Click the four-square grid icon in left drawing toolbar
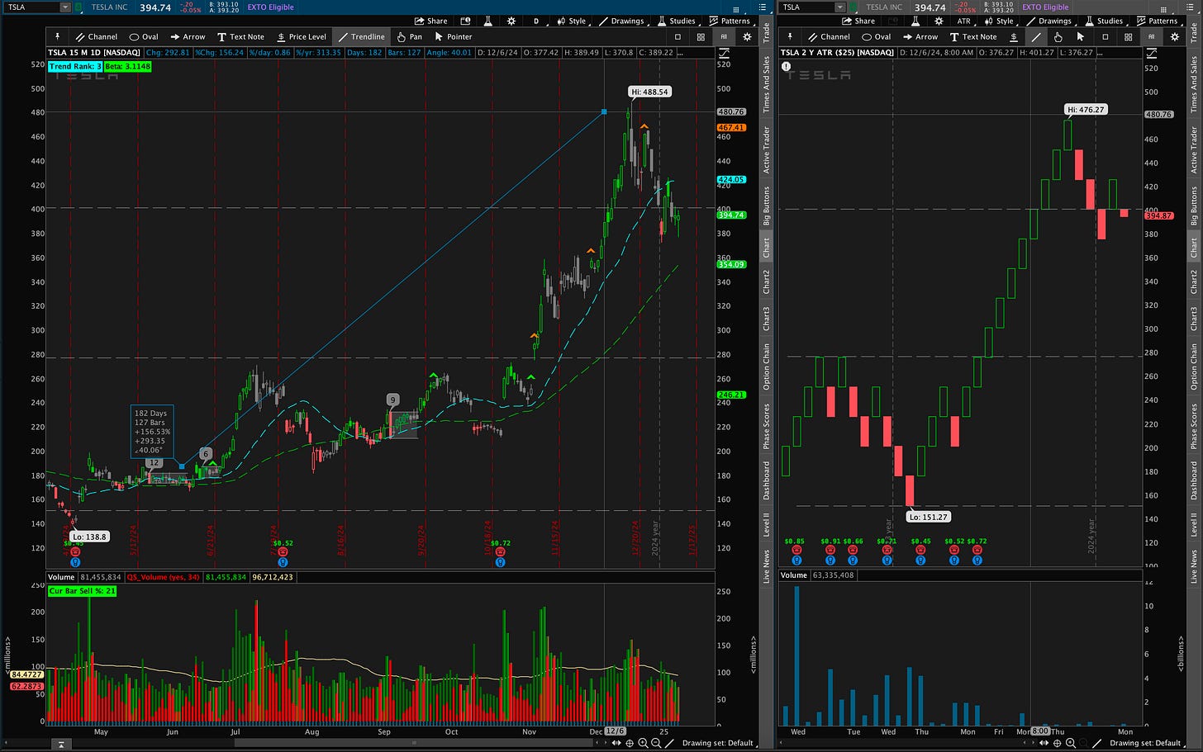The width and height of the screenshot is (1203, 752). [701, 36]
